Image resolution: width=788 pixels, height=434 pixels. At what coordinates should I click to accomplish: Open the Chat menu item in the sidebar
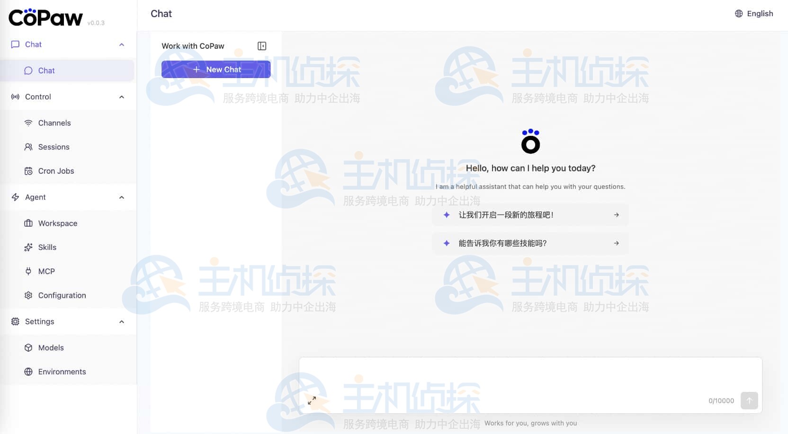[x=46, y=70]
